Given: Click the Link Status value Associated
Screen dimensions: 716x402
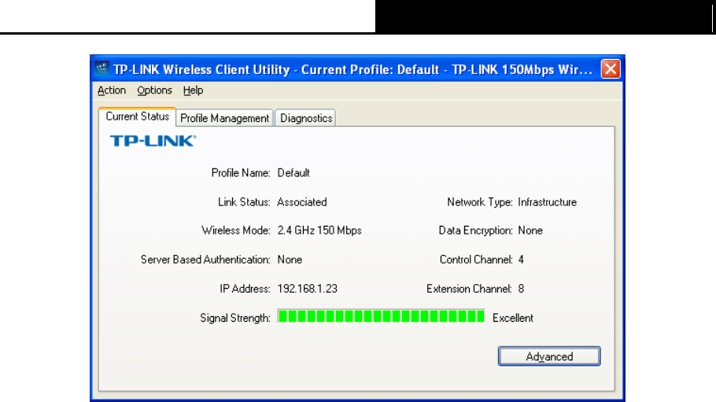Looking at the screenshot, I should coord(302,202).
